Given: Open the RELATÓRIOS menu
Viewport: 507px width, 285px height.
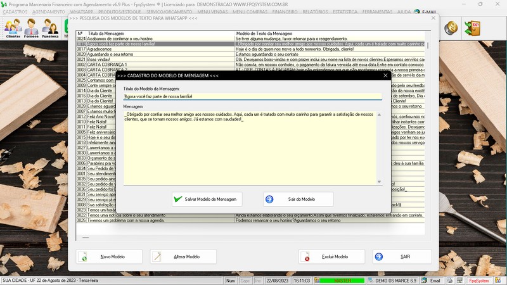Looking at the screenshot, I should click(x=315, y=11).
